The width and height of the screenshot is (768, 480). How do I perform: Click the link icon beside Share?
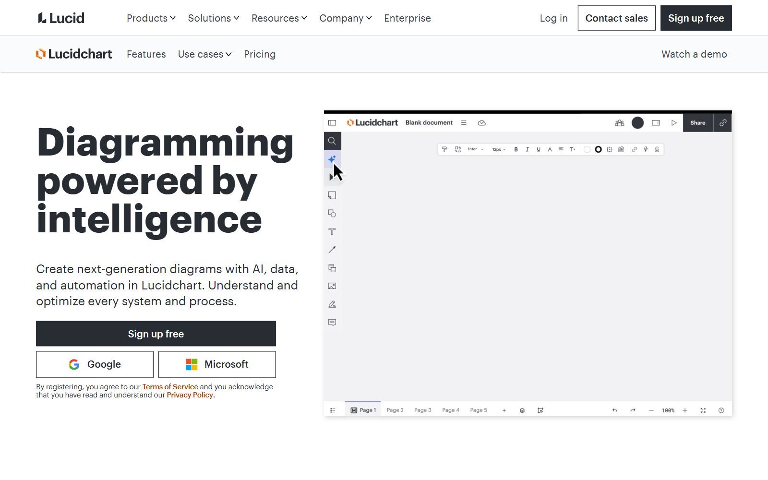pyautogui.click(x=723, y=123)
